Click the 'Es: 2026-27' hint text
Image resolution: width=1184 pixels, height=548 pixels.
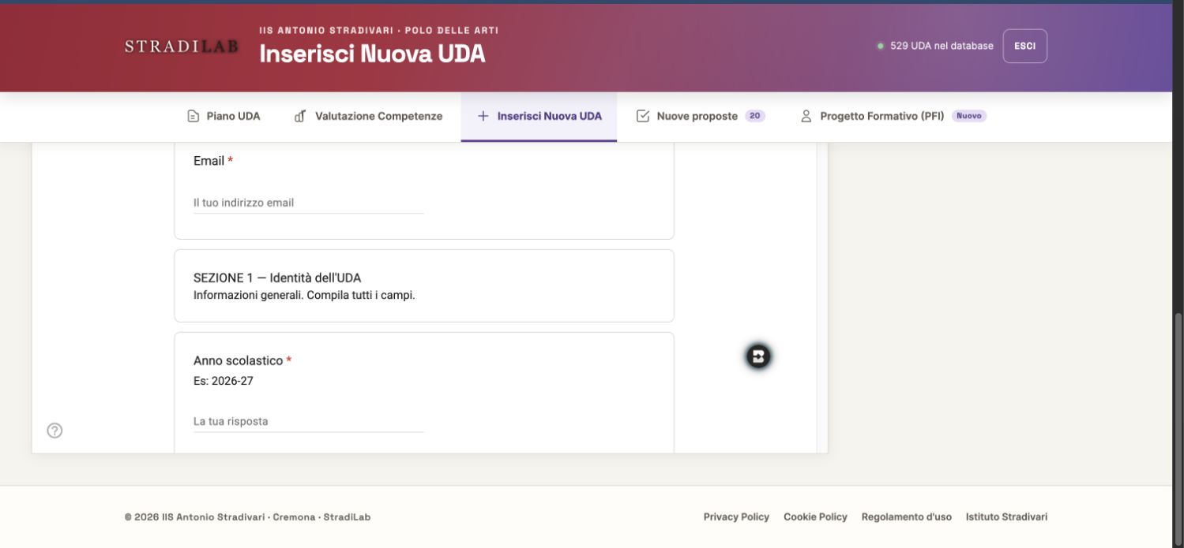click(x=224, y=381)
